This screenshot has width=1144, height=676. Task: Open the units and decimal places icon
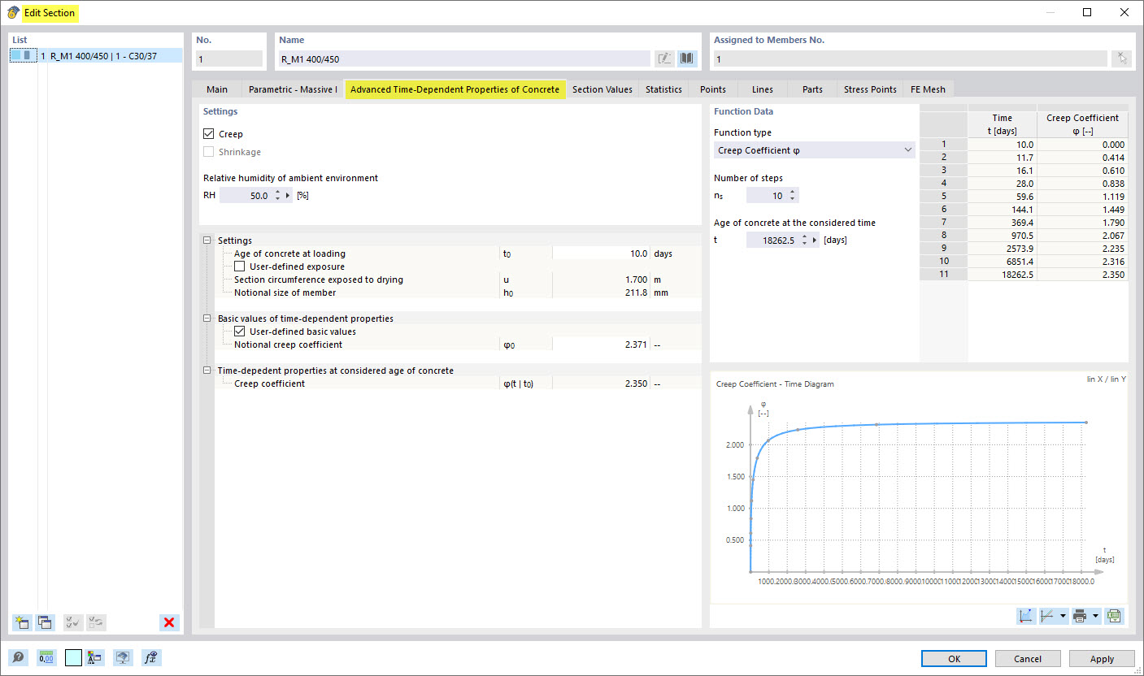(x=46, y=658)
